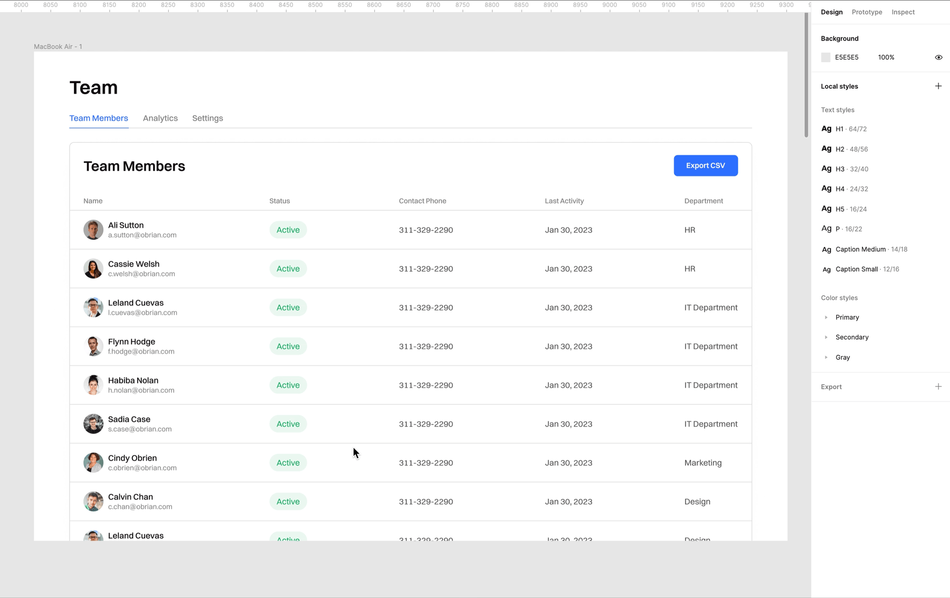Toggle background visibility eye icon
Screen dimensions: 950x598
[x=938, y=57]
